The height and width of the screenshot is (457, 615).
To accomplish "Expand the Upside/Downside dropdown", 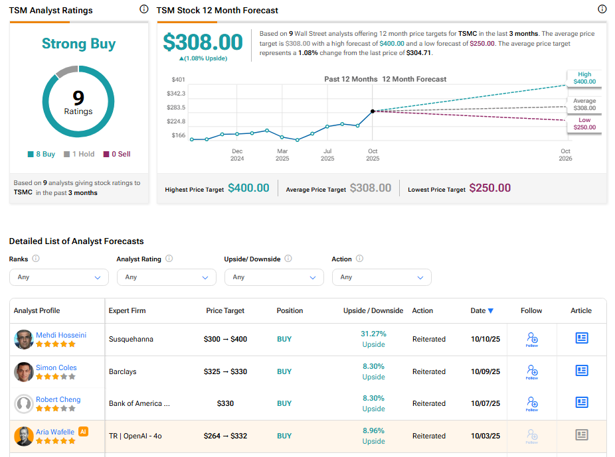I will click(x=274, y=277).
